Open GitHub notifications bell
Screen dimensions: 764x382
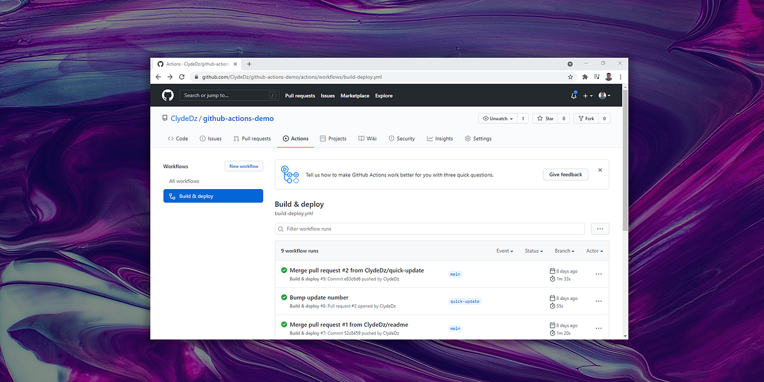pyautogui.click(x=574, y=95)
